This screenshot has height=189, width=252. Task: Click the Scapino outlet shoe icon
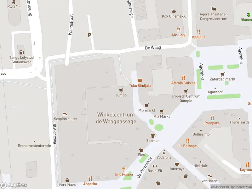[65, 114]
